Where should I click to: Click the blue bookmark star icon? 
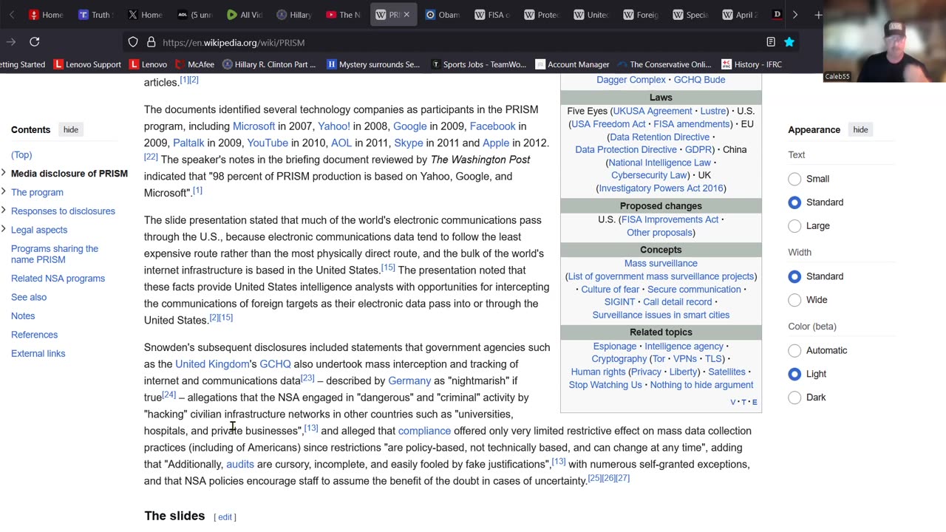click(789, 42)
